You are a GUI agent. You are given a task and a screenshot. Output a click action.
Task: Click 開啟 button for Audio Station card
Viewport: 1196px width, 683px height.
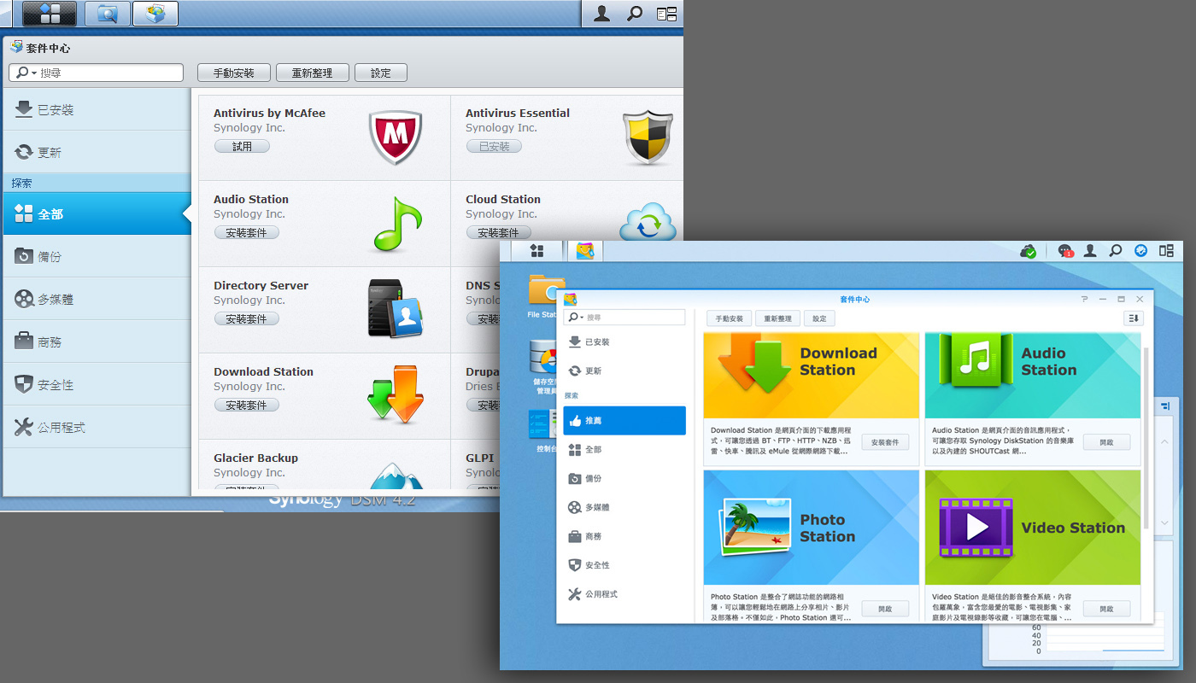coord(1107,442)
